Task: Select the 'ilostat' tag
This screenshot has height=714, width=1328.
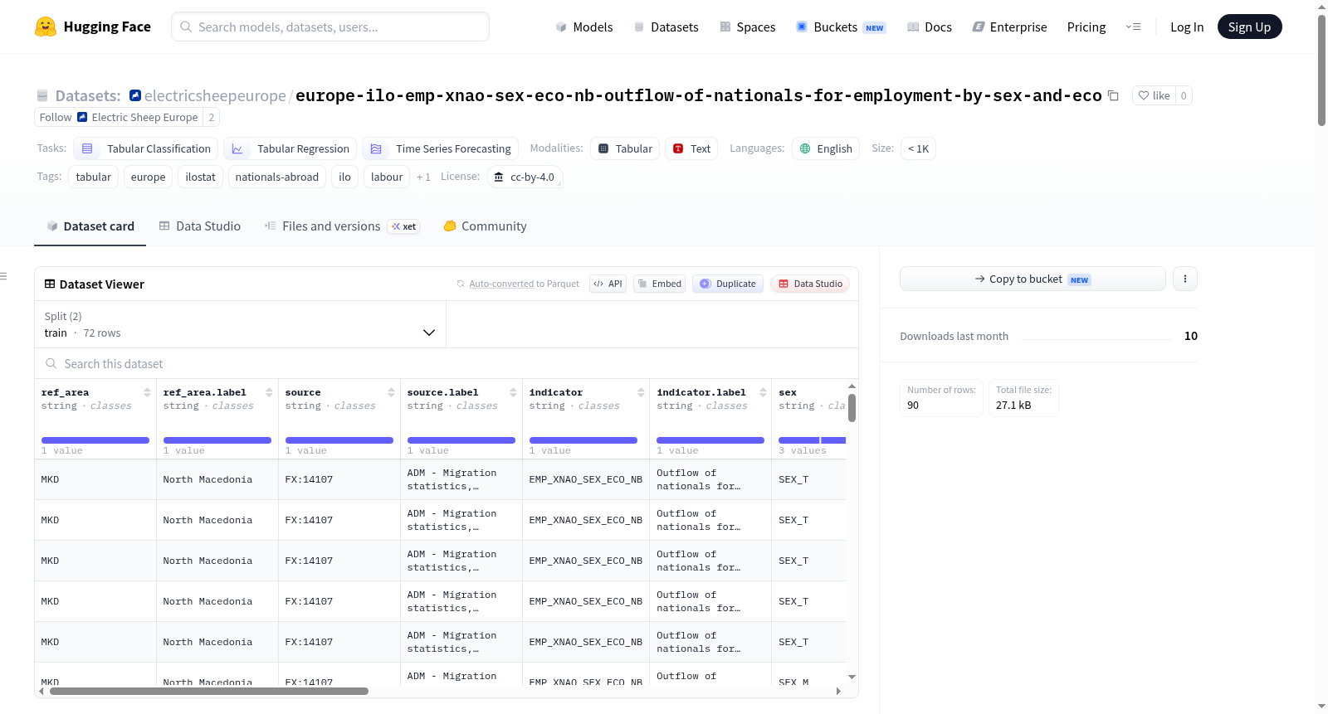Action: click(x=200, y=177)
